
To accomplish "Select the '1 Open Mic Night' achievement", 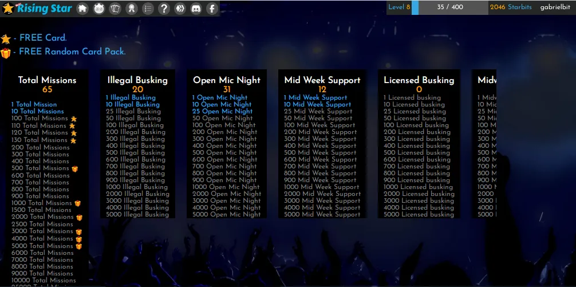I will click(220, 98).
